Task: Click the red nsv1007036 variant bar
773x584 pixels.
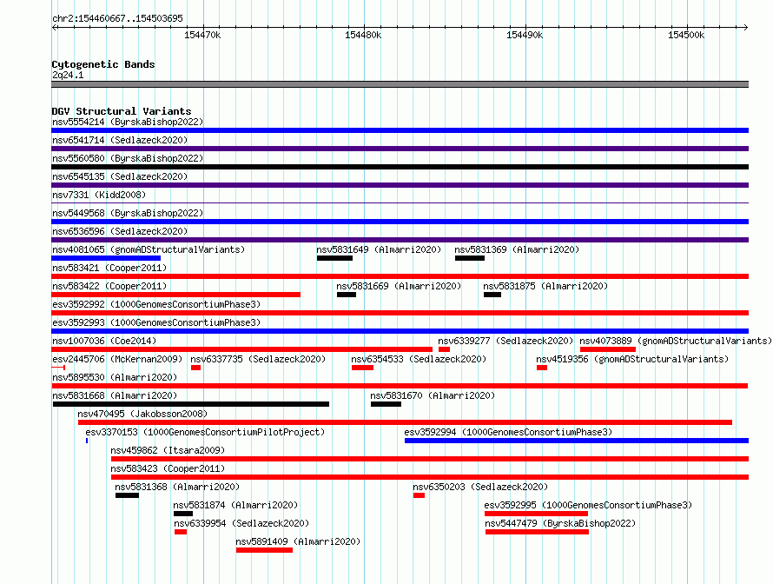Action: click(242, 349)
